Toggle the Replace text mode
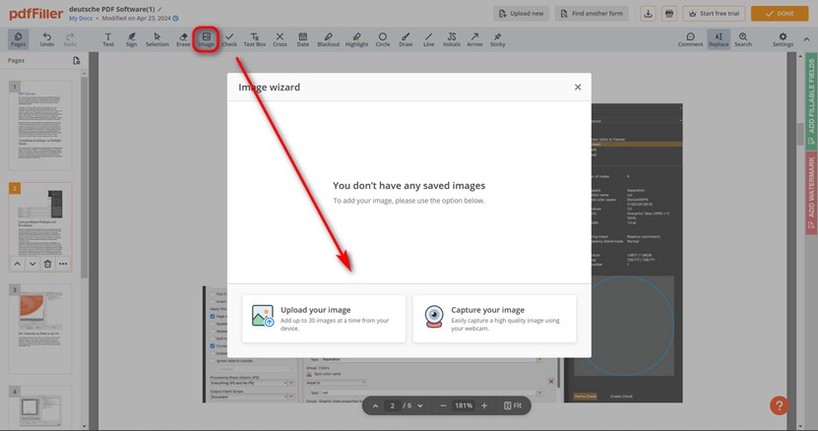Image resolution: width=818 pixels, height=431 pixels. click(719, 39)
